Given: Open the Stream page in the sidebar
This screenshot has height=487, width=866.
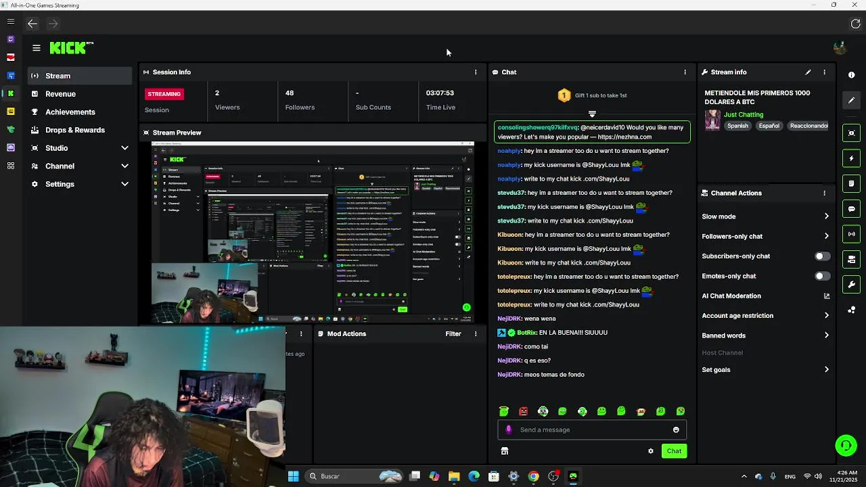Looking at the screenshot, I should pos(80,76).
